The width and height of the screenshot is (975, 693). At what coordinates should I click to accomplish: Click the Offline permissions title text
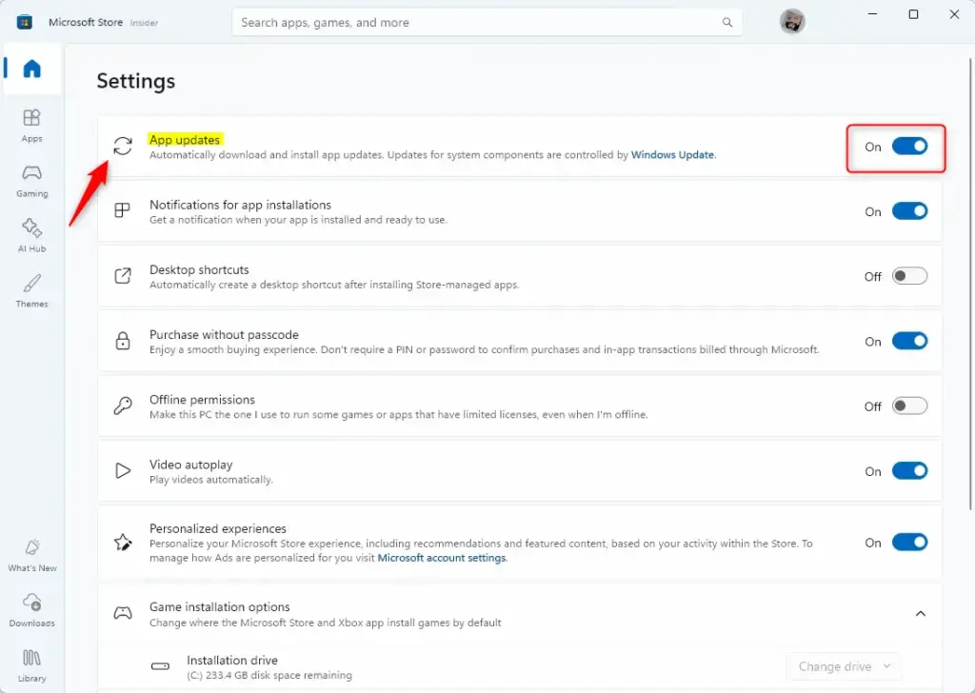point(202,400)
